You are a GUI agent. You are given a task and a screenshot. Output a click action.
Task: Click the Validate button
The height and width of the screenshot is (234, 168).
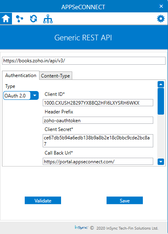tap(43, 200)
